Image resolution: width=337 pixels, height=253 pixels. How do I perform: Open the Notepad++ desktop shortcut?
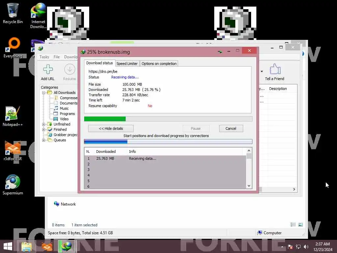coord(13,116)
